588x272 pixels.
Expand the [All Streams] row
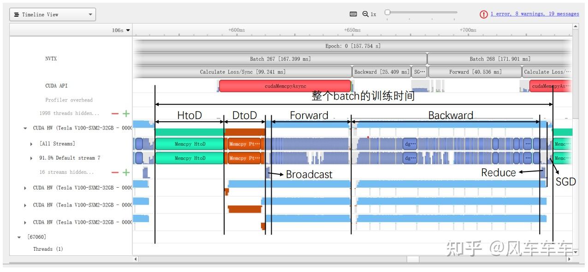31,143
